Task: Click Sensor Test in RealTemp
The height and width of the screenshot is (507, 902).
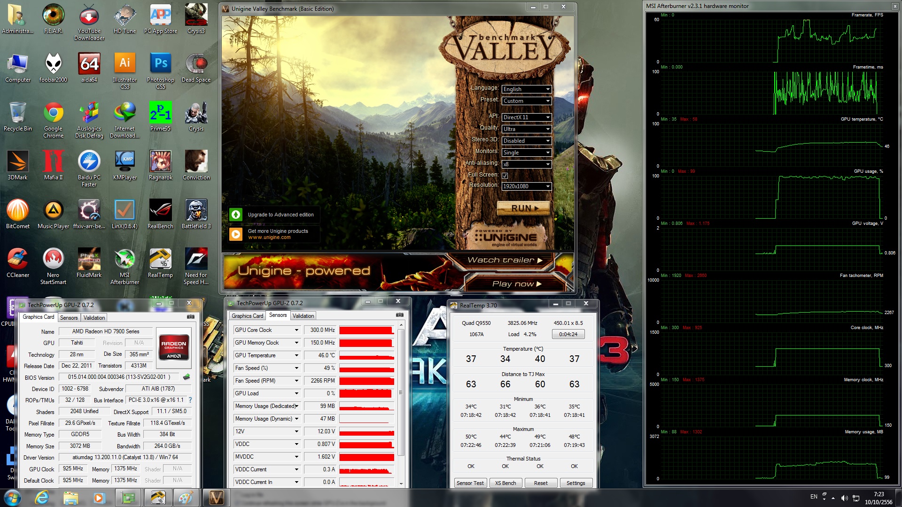Action: 470,483
